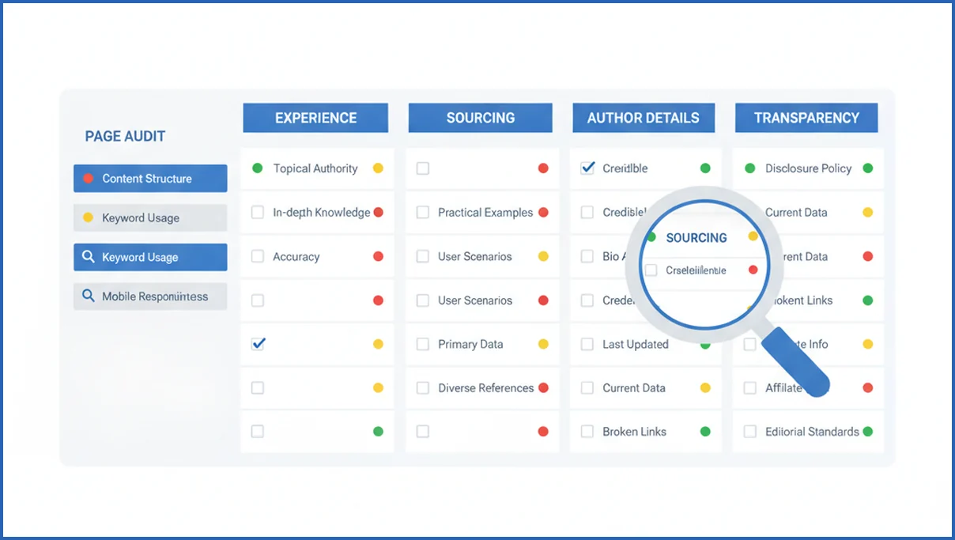Click the blue magnifying glass handle

point(796,361)
